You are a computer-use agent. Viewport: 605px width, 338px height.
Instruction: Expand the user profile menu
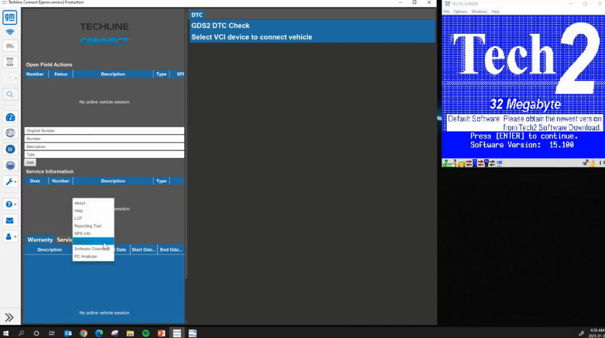coord(11,236)
